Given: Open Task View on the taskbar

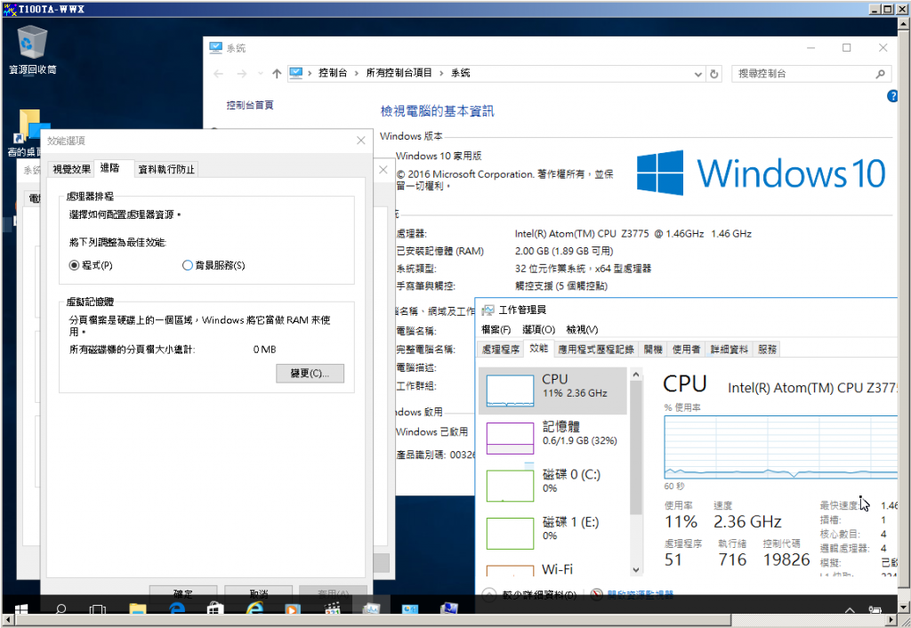Looking at the screenshot, I should pyautogui.click(x=98, y=609).
